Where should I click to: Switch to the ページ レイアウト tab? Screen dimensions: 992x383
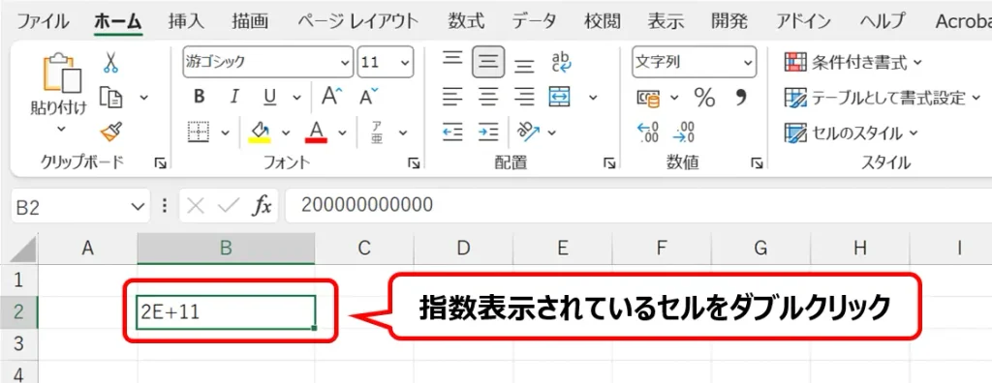click(358, 21)
